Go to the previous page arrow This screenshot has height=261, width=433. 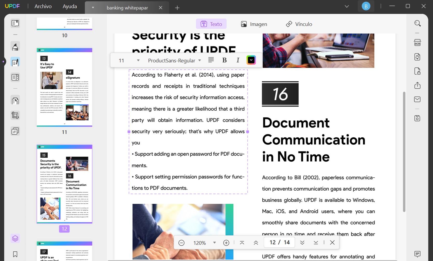[x=256, y=243]
